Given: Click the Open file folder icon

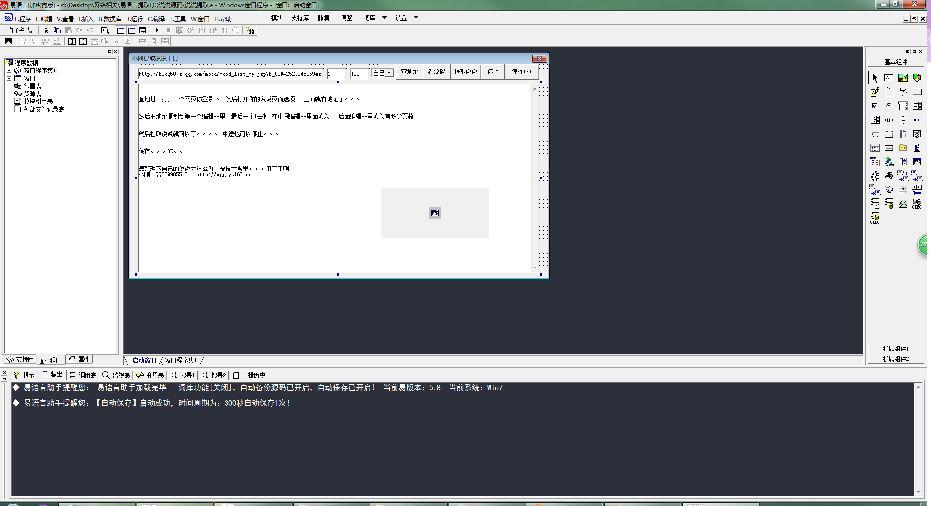Looking at the screenshot, I should click(20, 30).
